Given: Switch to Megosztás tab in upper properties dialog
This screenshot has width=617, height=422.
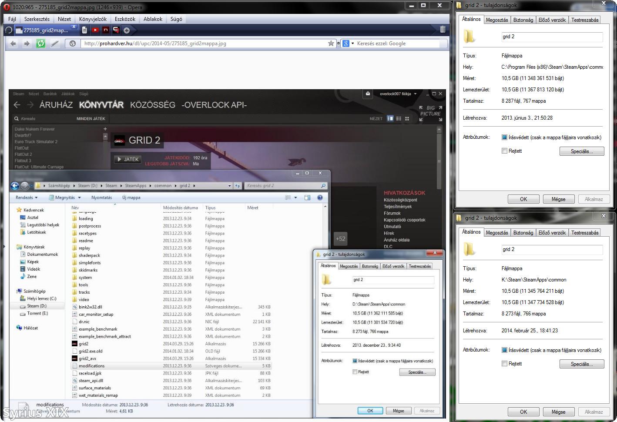Looking at the screenshot, I should click(x=497, y=20).
